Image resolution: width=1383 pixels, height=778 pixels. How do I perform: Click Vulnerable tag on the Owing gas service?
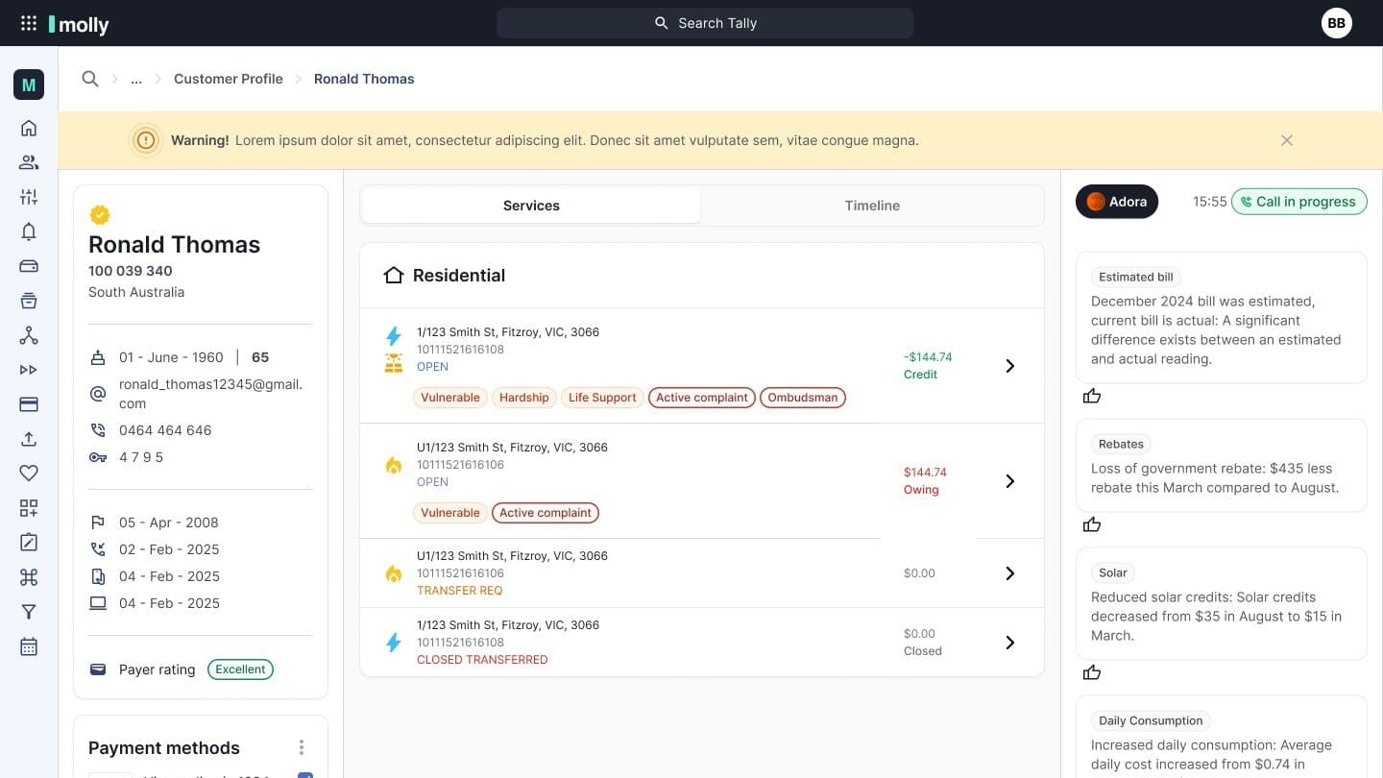click(450, 513)
